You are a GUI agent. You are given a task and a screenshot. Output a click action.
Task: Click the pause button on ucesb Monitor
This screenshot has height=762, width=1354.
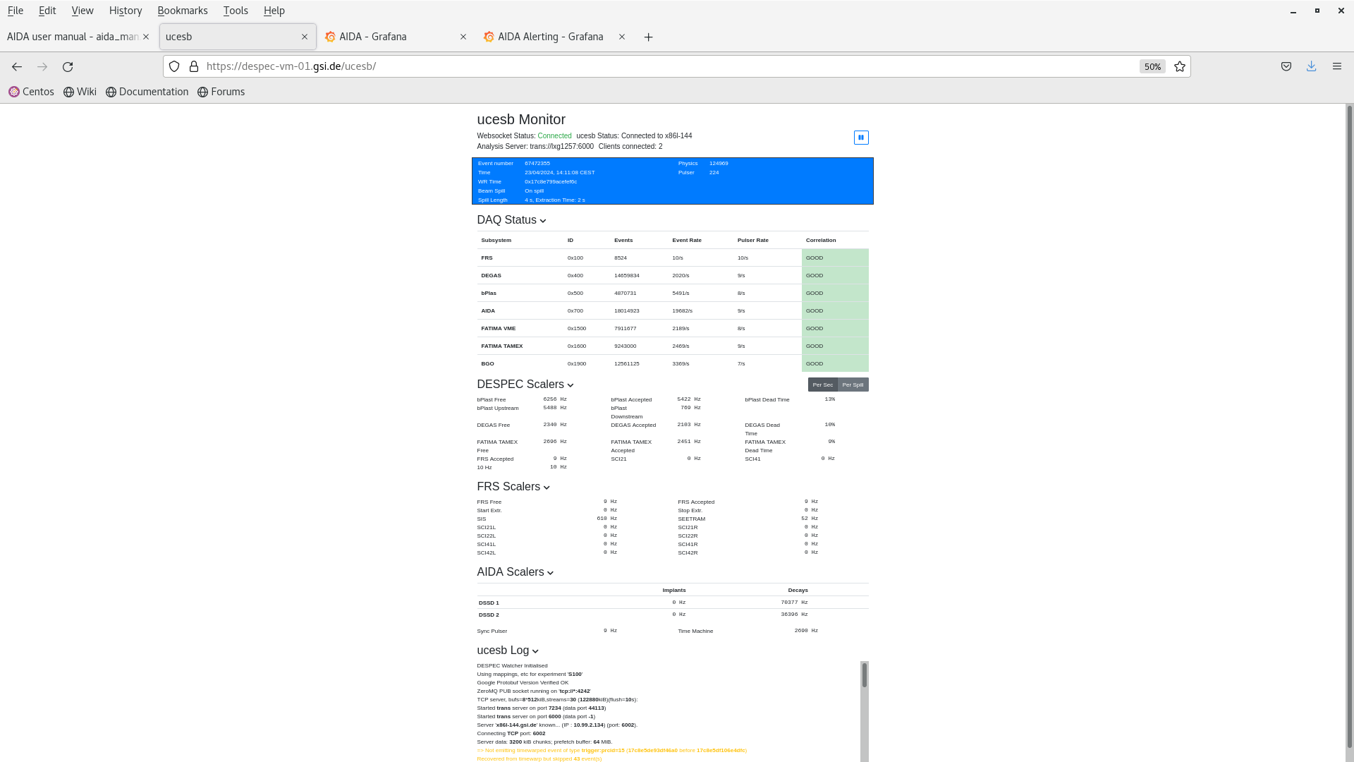(x=861, y=138)
